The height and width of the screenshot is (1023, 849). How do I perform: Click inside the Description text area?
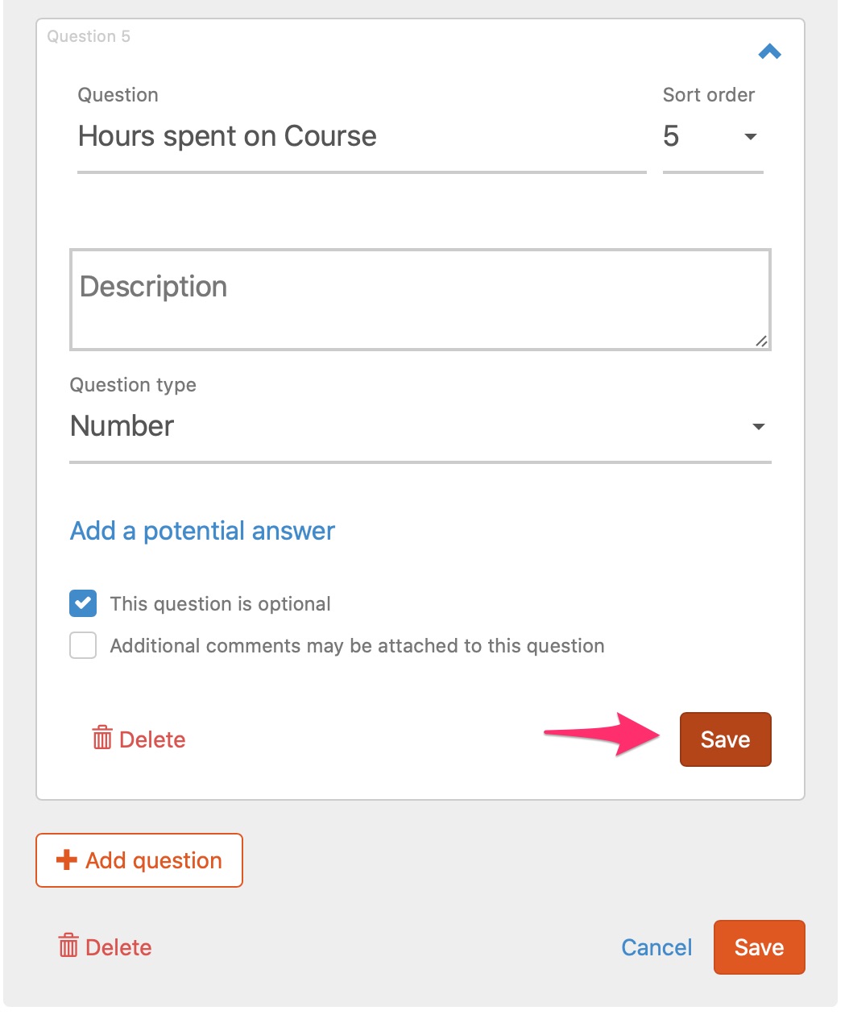(420, 300)
